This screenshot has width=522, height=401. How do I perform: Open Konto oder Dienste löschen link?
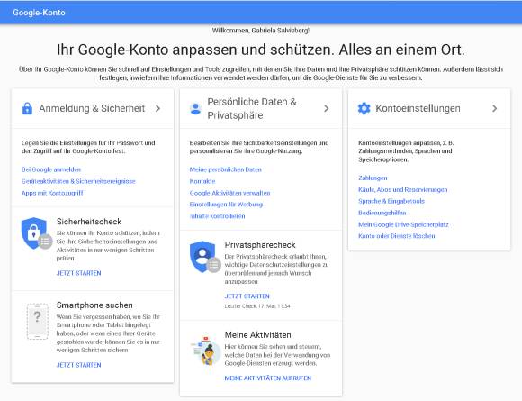pos(397,236)
